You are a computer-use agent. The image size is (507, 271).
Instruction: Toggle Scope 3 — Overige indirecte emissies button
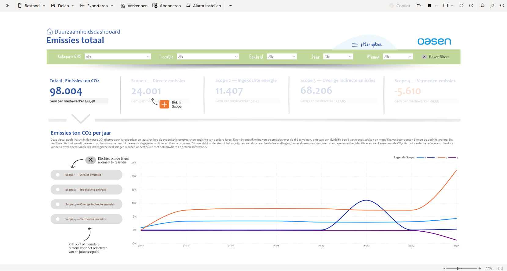pyautogui.click(x=86, y=204)
